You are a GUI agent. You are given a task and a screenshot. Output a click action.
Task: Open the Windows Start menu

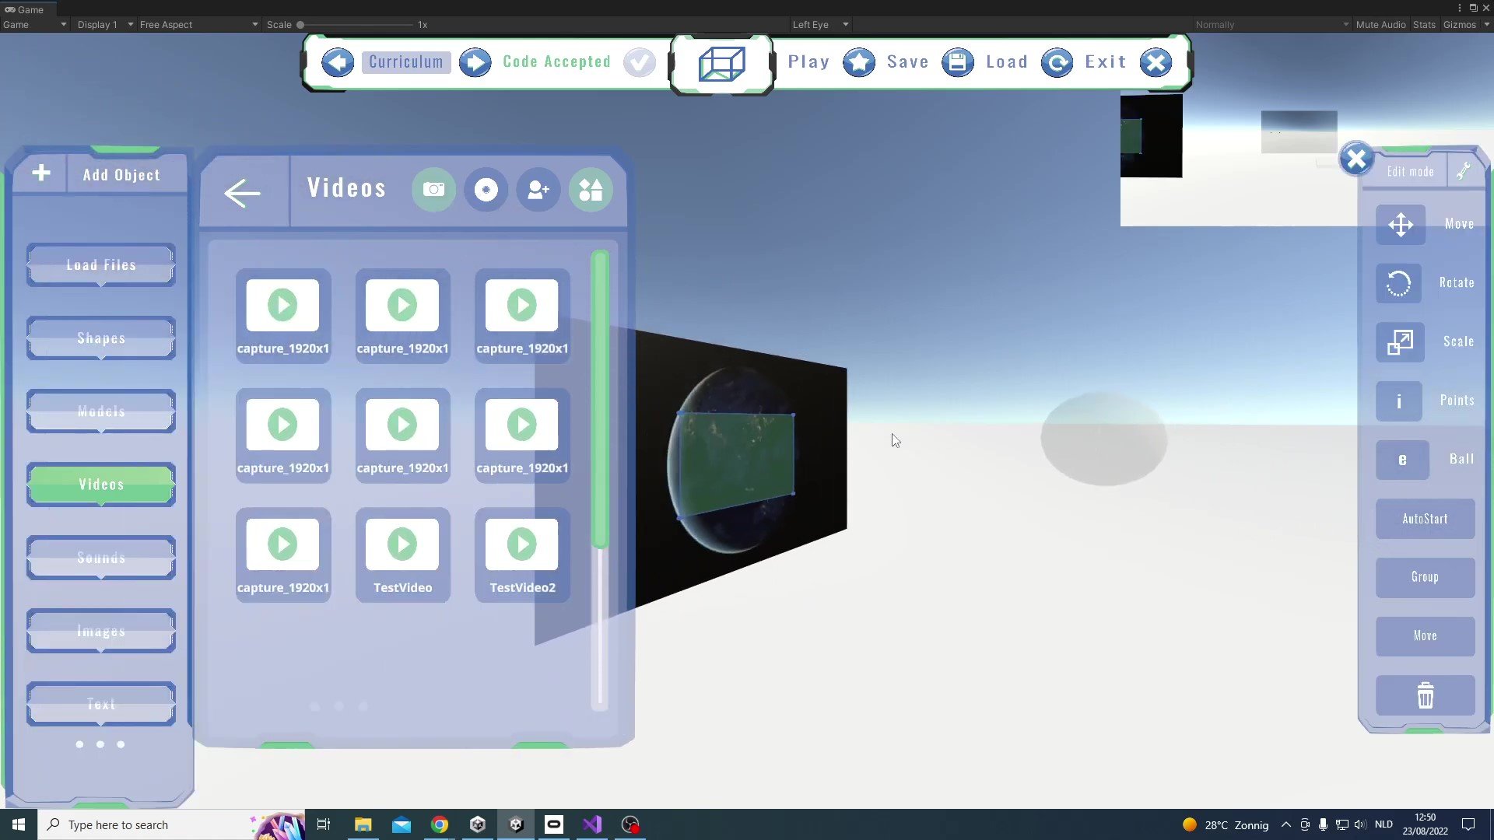click(19, 824)
